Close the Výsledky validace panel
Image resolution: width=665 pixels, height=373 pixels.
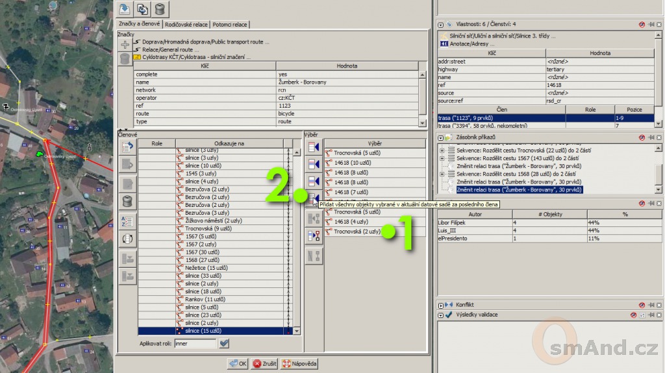[659, 315]
